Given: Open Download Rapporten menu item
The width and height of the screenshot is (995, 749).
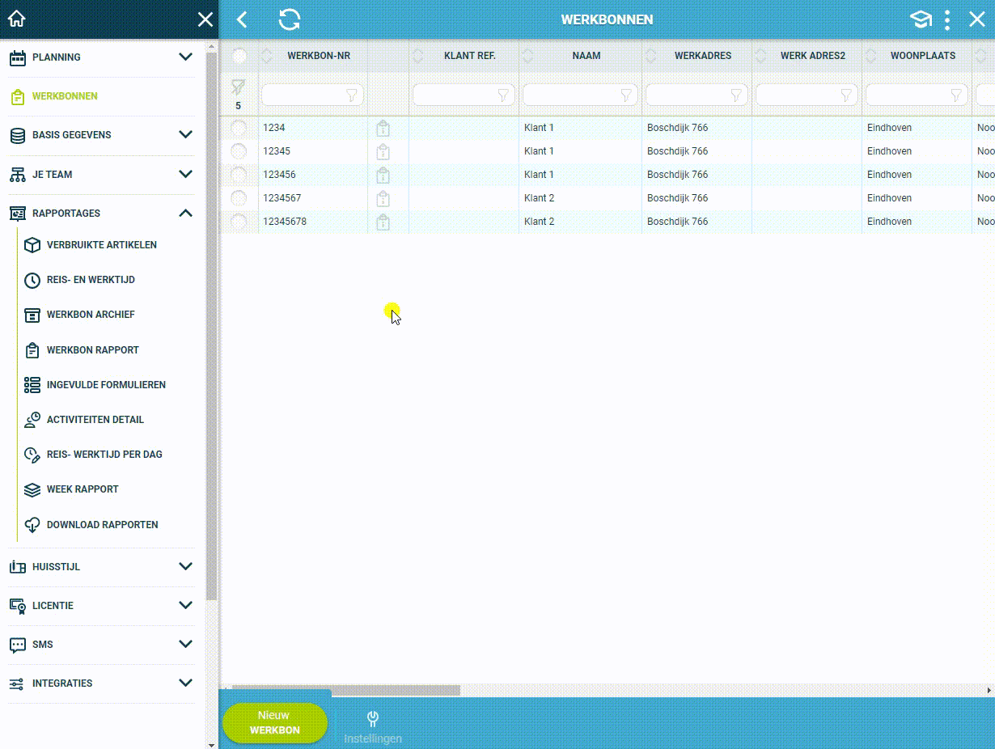Looking at the screenshot, I should pyautogui.click(x=103, y=525).
